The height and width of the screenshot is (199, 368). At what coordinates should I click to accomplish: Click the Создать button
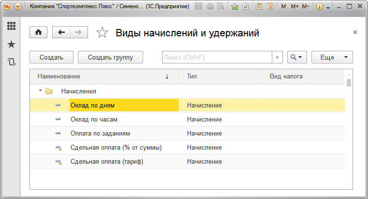point(51,57)
